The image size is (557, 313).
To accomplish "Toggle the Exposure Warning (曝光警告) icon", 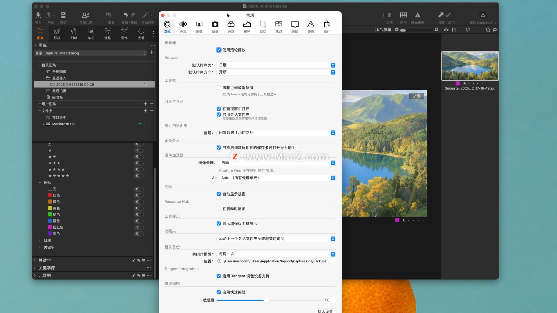I will tap(418, 15).
